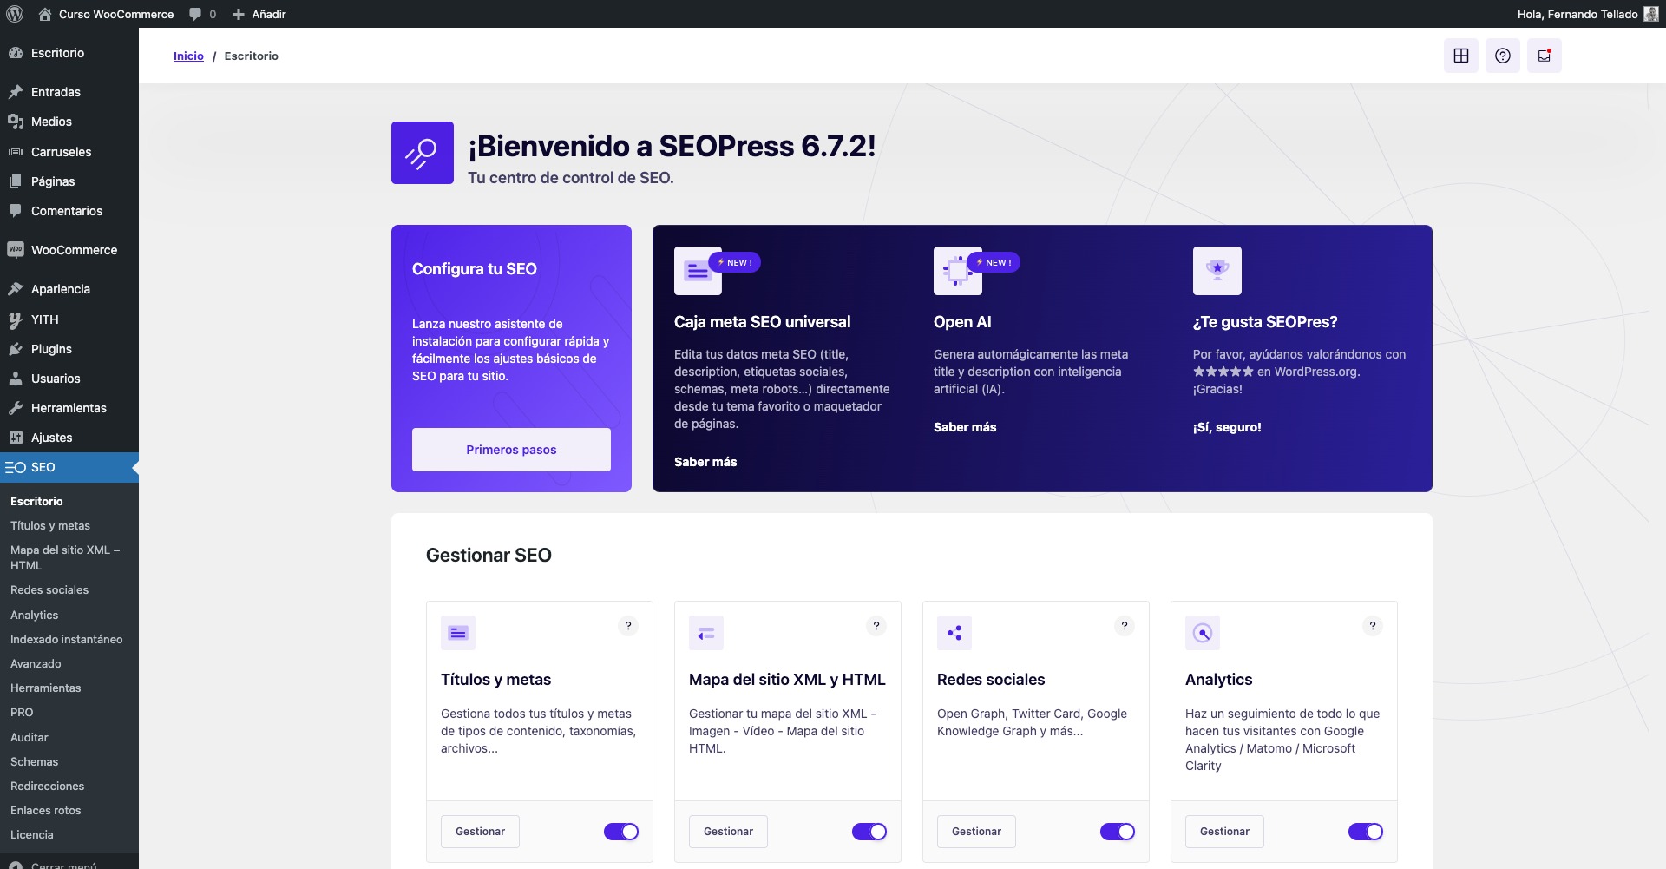Open the help circle icon in header
Viewport: 1666px width, 869px height.
tap(1503, 56)
